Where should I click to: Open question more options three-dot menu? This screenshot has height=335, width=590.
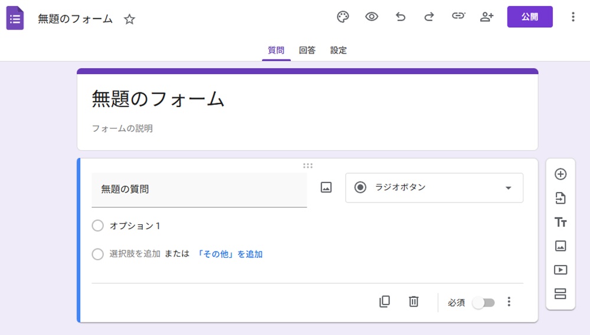click(x=509, y=302)
